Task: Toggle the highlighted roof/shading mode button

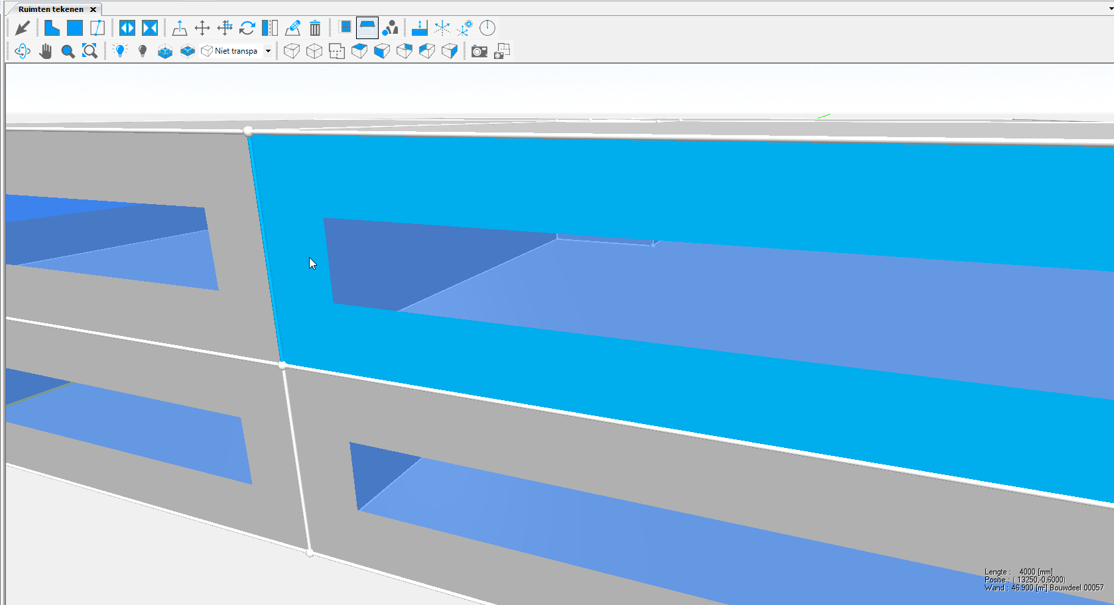Action: 367,28
